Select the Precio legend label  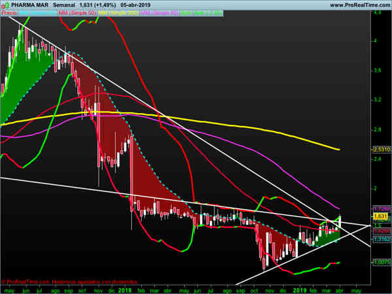9,13
